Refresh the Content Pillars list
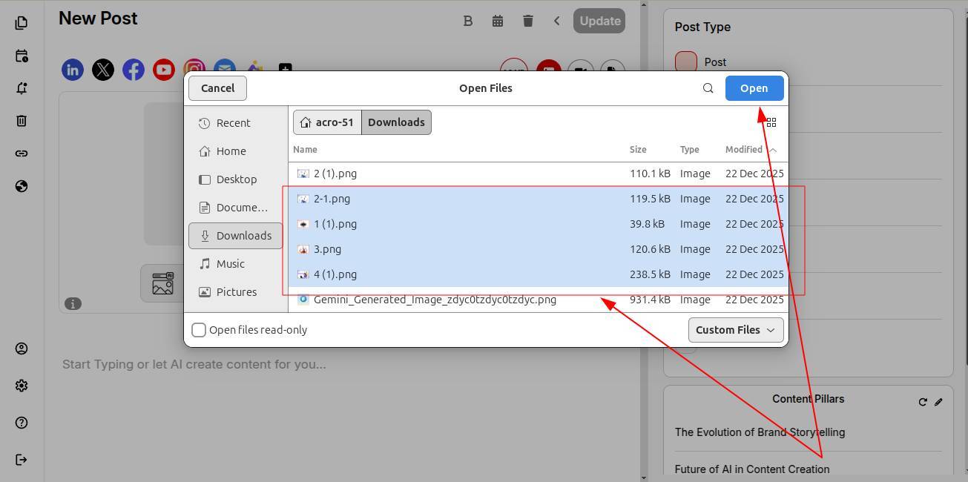 pos(923,402)
